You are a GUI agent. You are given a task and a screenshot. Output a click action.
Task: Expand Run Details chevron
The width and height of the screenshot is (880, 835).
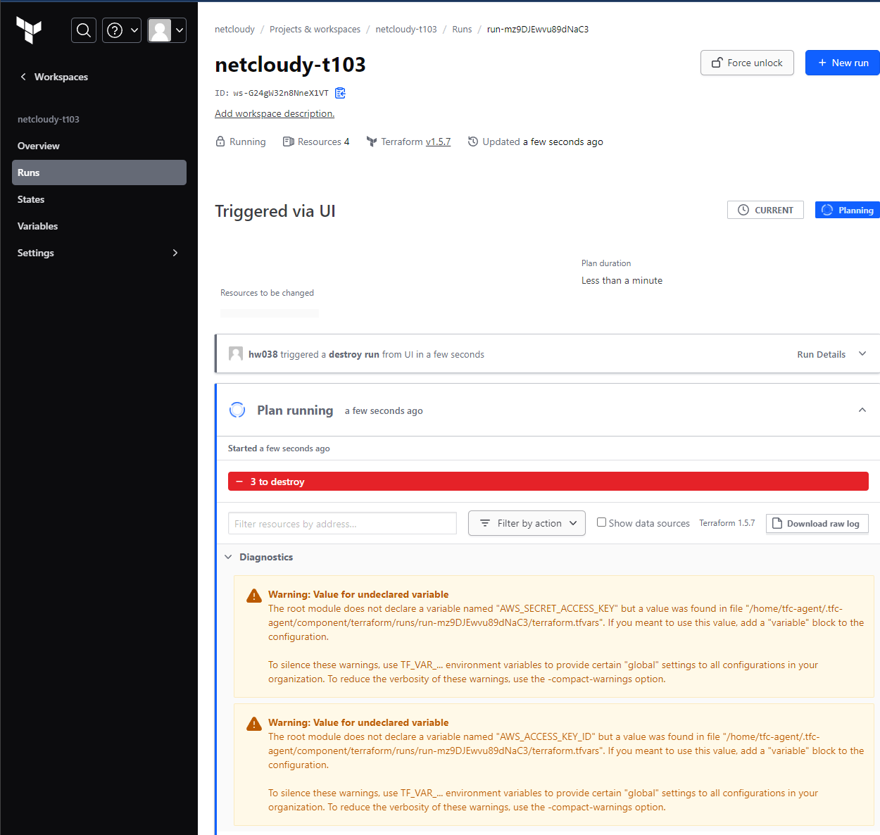click(862, 354)
